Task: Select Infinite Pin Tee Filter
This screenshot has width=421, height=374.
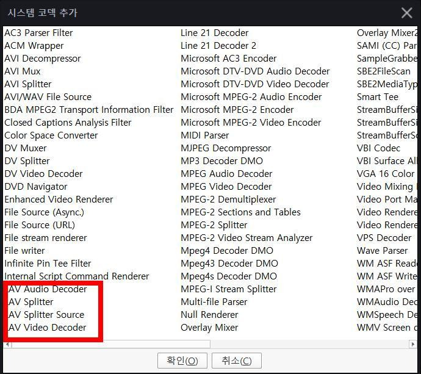Action: 48,264
